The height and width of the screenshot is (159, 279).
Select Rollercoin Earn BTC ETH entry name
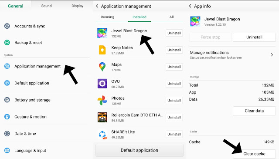[137, 115]
